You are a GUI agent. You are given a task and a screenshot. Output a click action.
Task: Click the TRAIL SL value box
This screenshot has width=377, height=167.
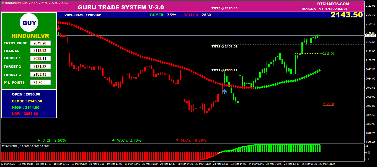click(x=40, y=51)
